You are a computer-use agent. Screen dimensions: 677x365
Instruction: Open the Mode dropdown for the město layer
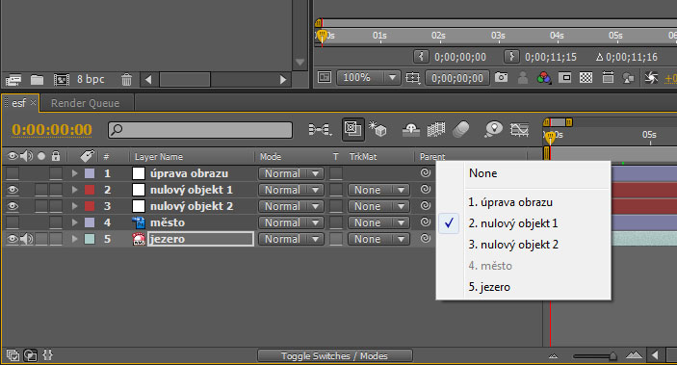[291, 222]
